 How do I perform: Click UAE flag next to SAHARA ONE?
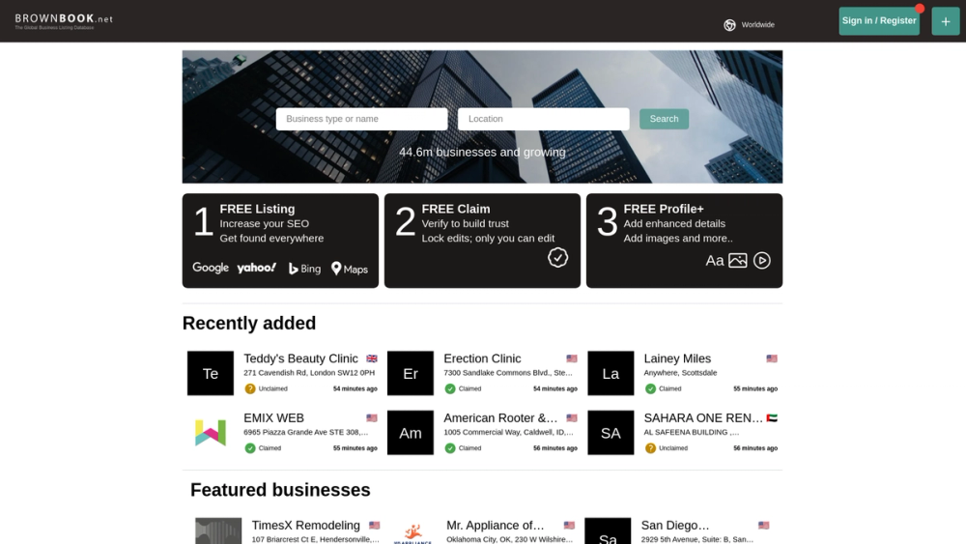click(772, 417)
